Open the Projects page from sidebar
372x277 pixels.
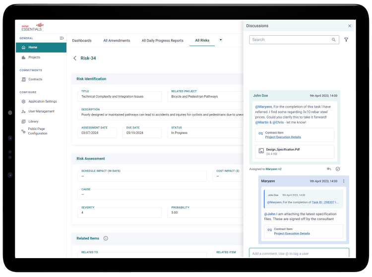(x=34, y=57)
